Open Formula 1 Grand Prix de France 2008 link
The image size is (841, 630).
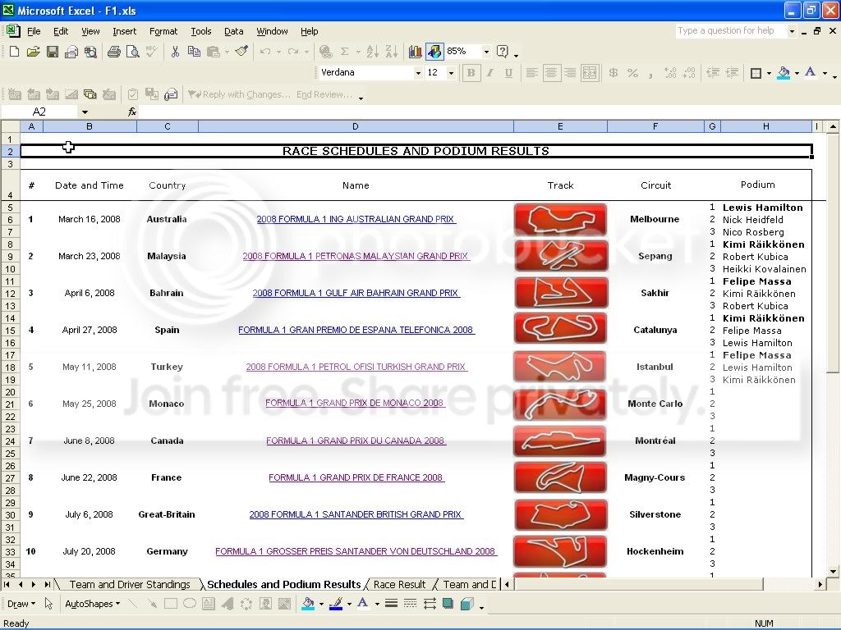pos(356,477)
